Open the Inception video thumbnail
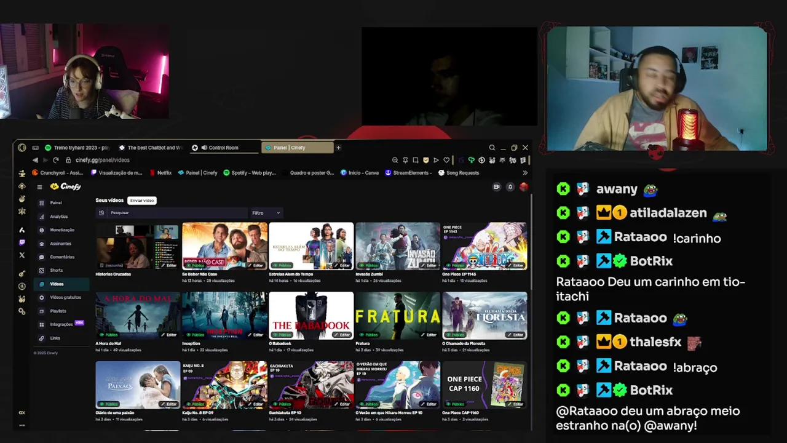The image size is (787, 443). [224, 315]
